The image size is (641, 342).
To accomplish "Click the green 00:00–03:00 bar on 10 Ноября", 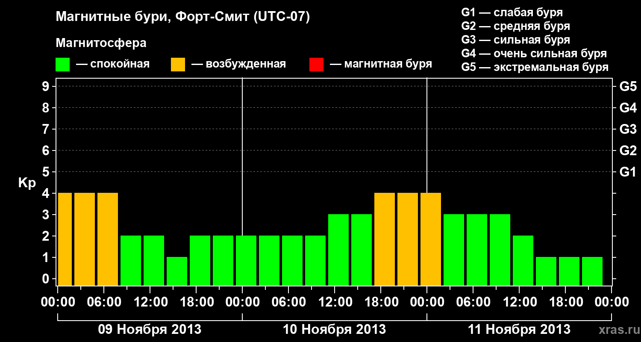I will [246, 260].
